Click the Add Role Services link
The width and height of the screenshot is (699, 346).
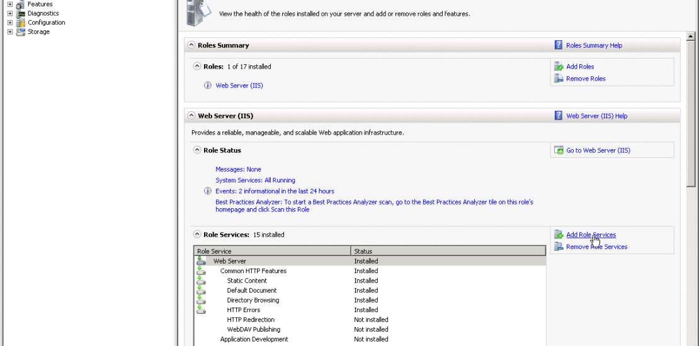pyautogui.click(x=591, y=235)
